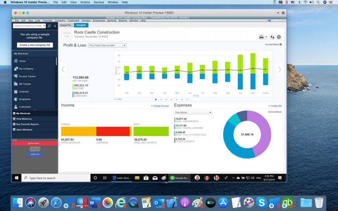Click in the Search Company or Help field

click(x=29, y=26)
